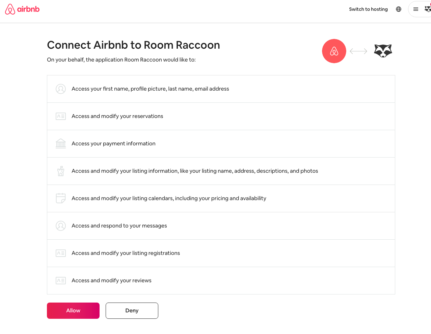
Task: Select 'Access and respond to your messages' text
Action: tap(119, 226)
